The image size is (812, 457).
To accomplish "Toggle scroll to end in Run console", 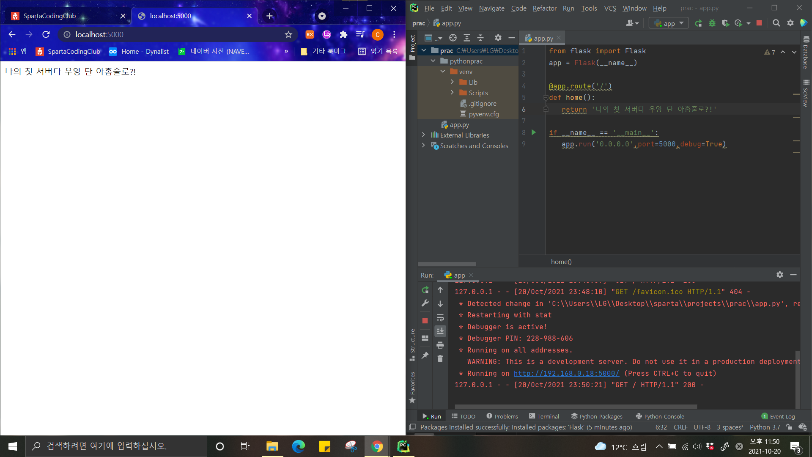I will pos(440,331).
